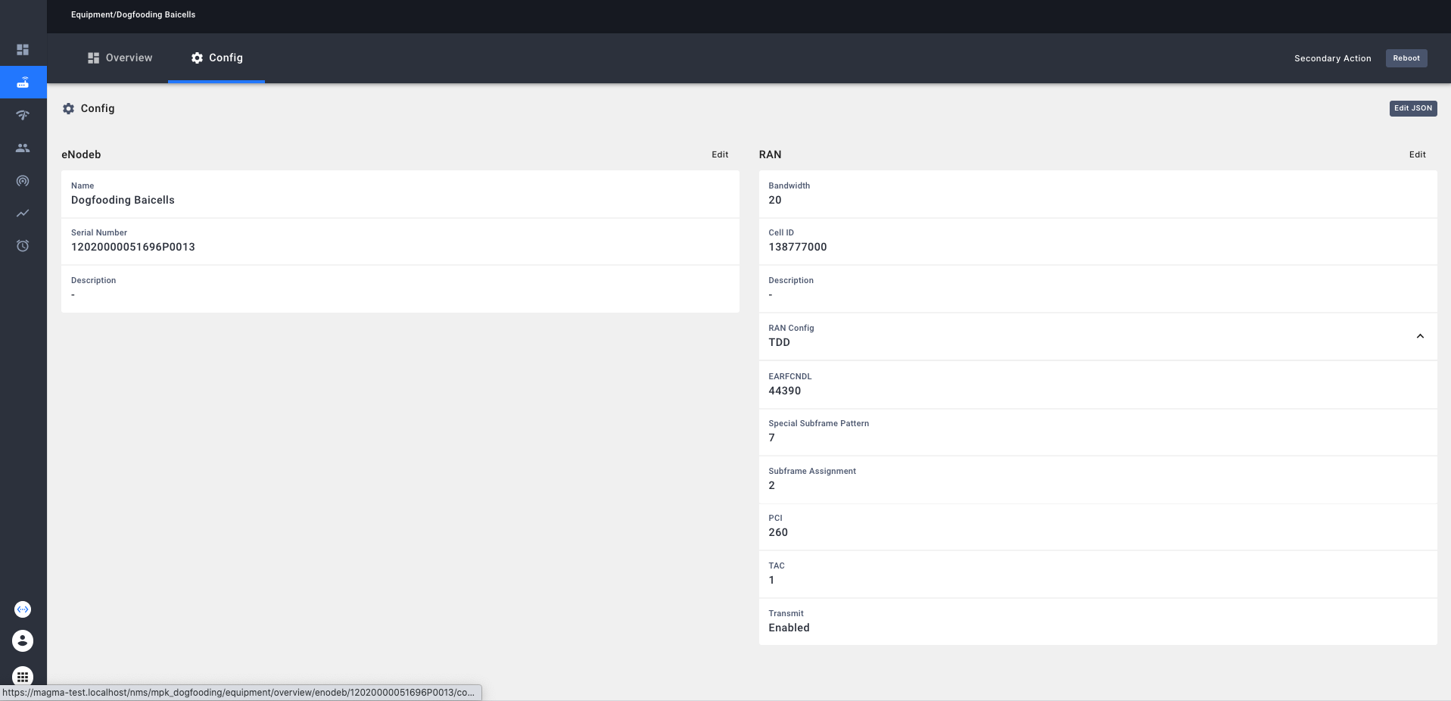
Task: Click the network selector icon with blue arrows
Action: coord(23,609)
